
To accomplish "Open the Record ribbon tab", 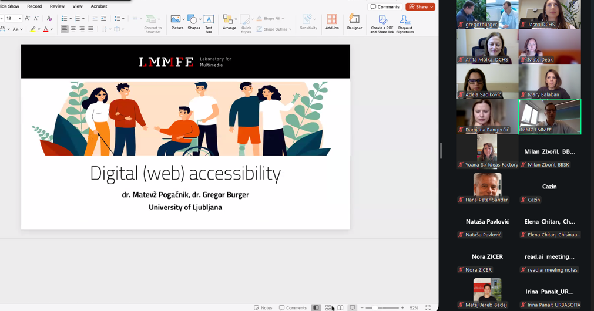I will [x=35, y=6].
